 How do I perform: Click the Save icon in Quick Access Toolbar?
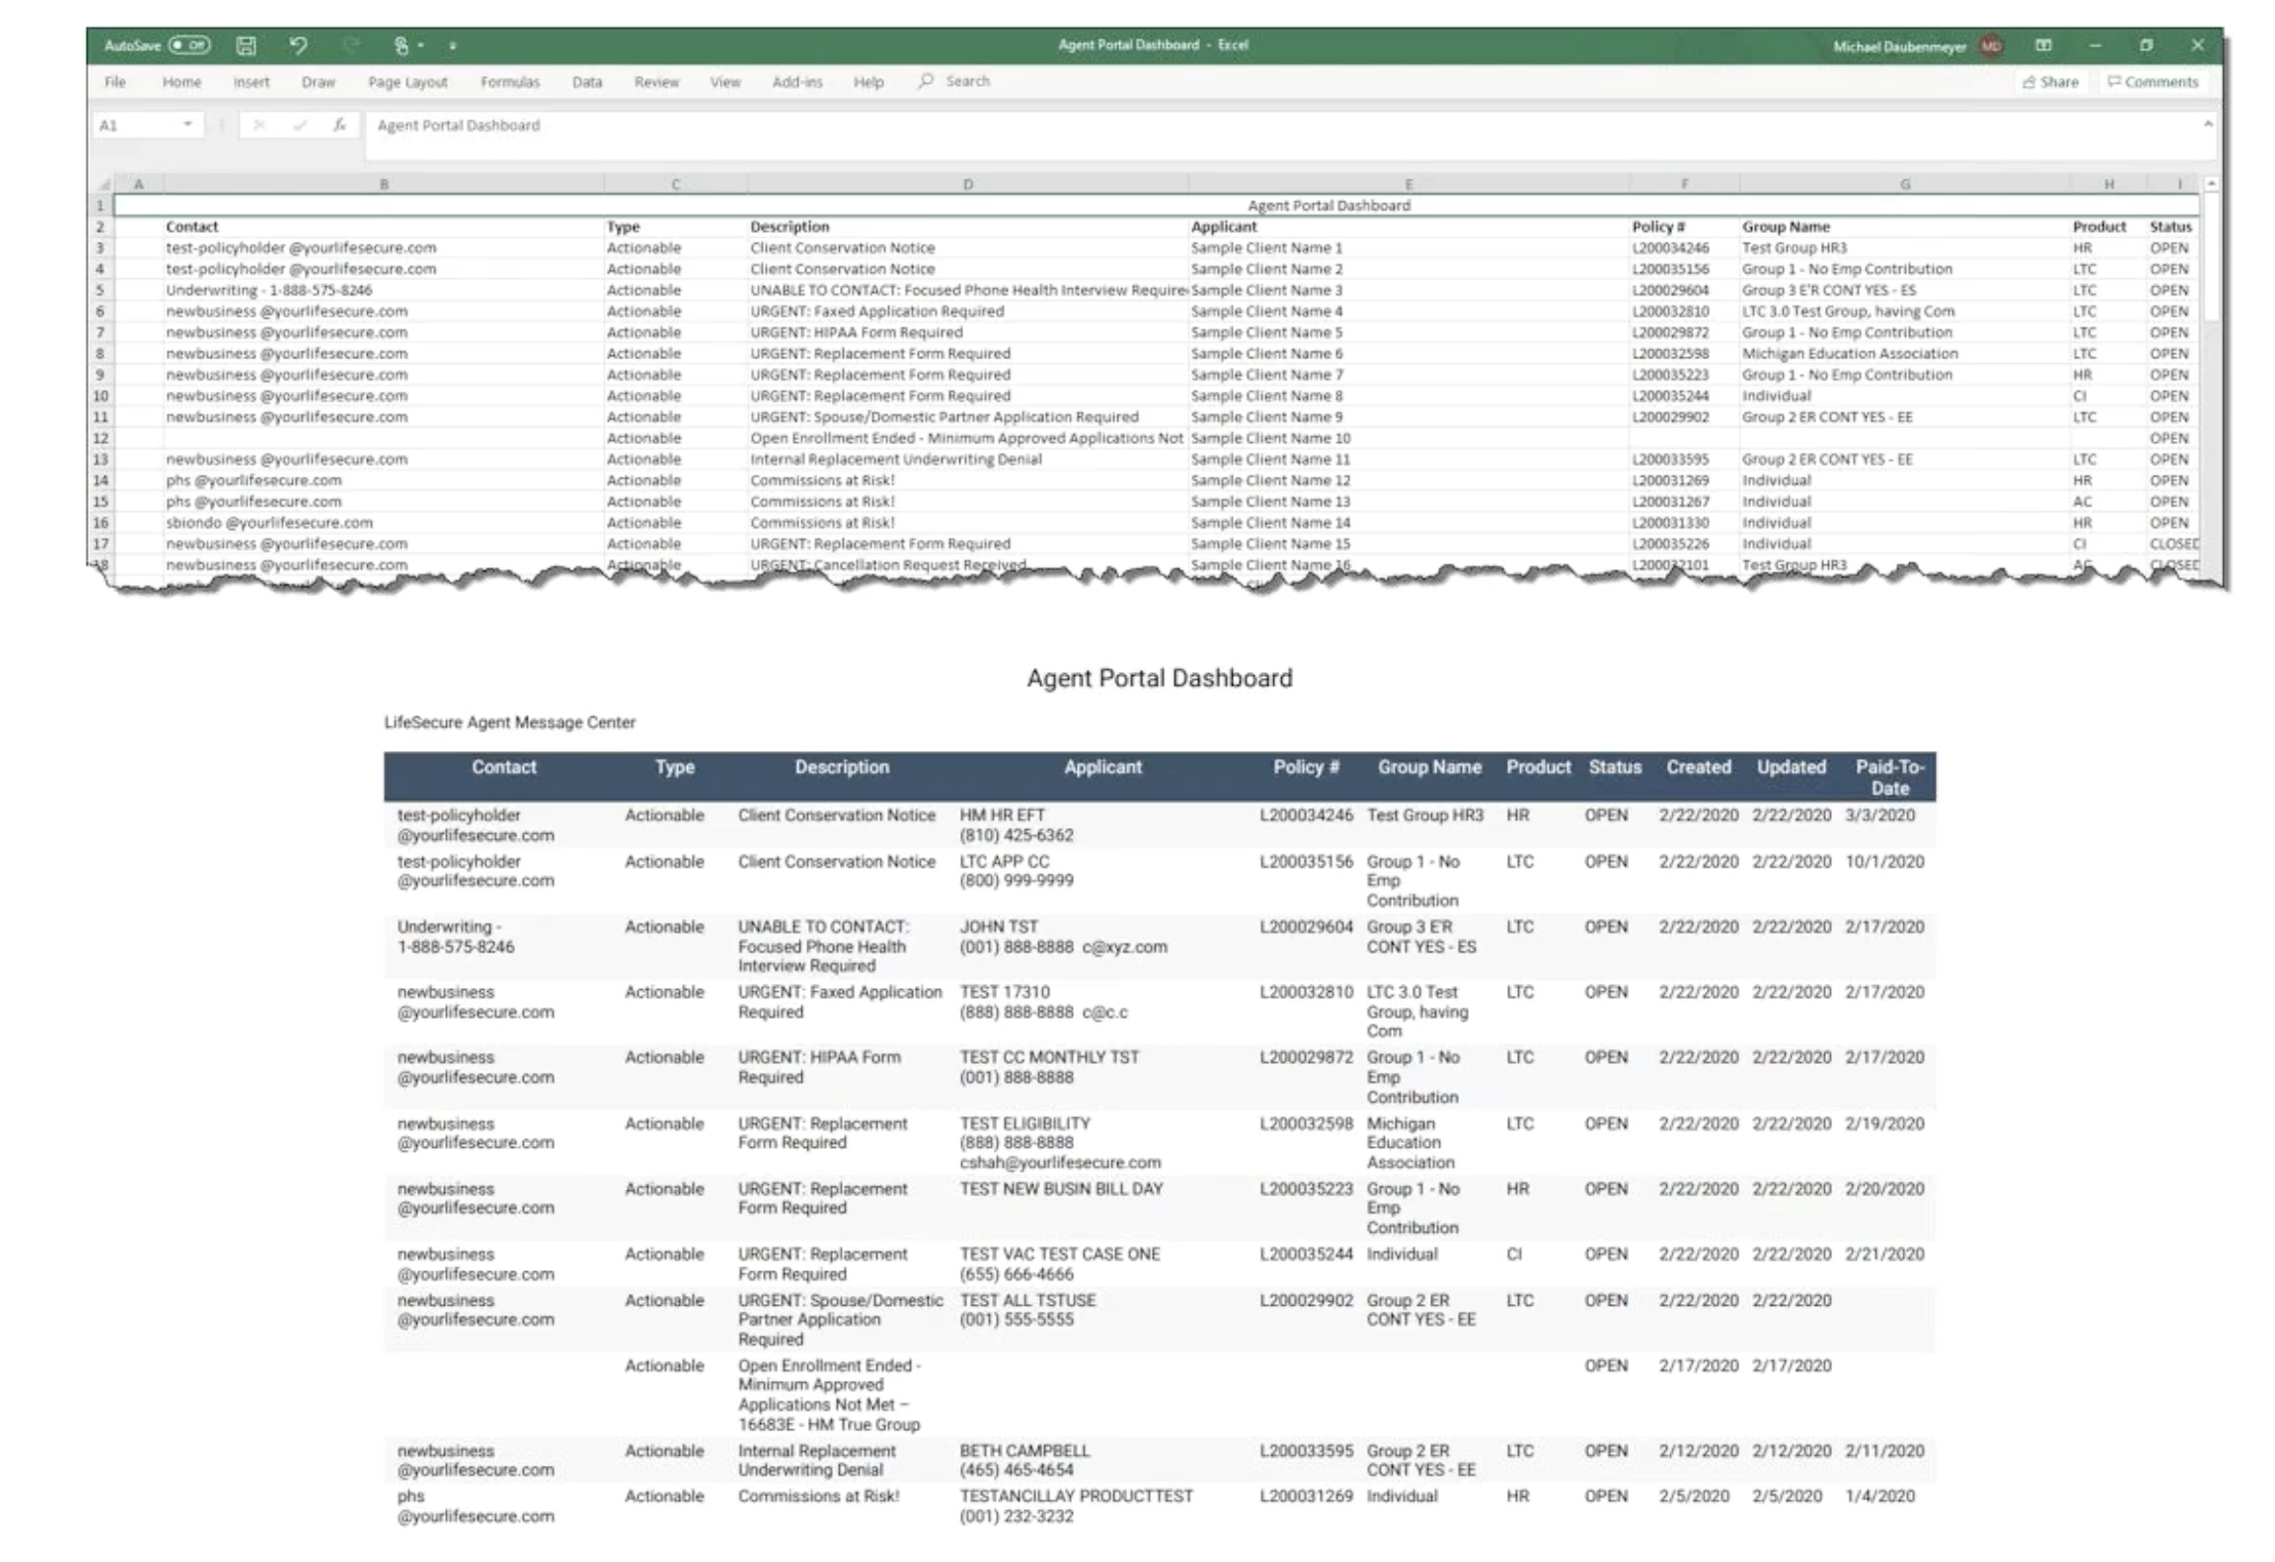[x=246, y=45]
